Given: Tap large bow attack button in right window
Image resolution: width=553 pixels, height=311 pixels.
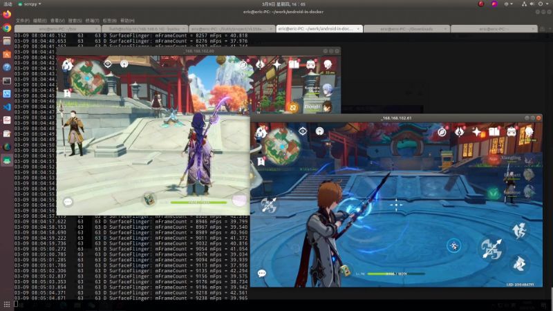Looking at the screenshot, I should coord(491,249).
